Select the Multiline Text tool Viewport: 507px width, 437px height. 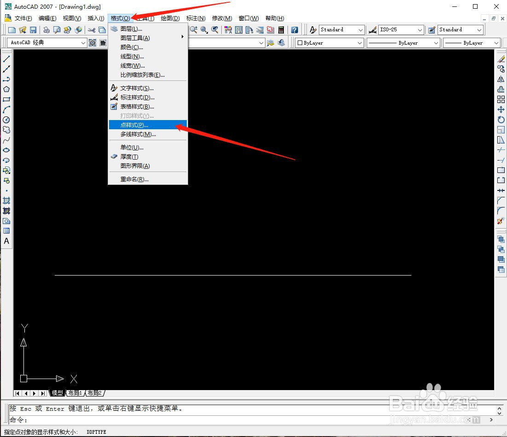pos(6,241)
